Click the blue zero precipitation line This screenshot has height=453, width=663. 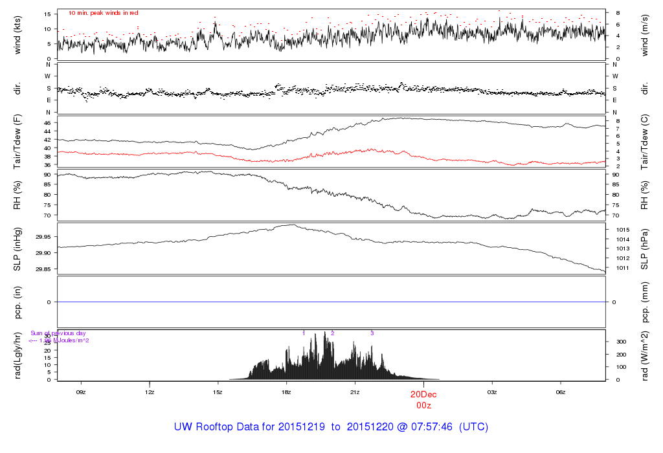pos(331,302)
